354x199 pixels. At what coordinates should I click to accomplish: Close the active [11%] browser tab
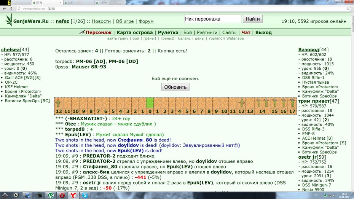(60, 3)
